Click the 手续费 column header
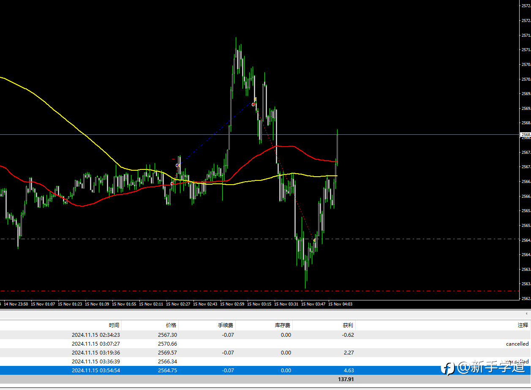 tap(226, 325)
